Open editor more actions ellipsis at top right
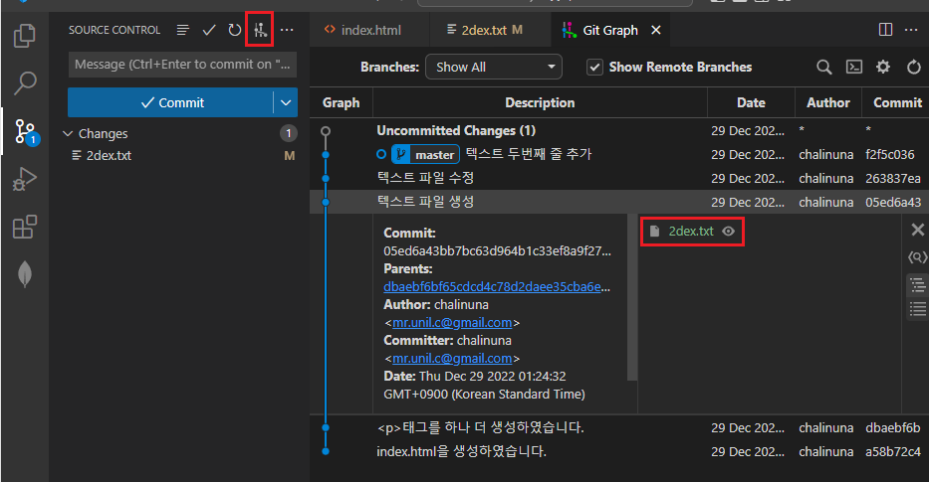929x482 pixels. 911,30
